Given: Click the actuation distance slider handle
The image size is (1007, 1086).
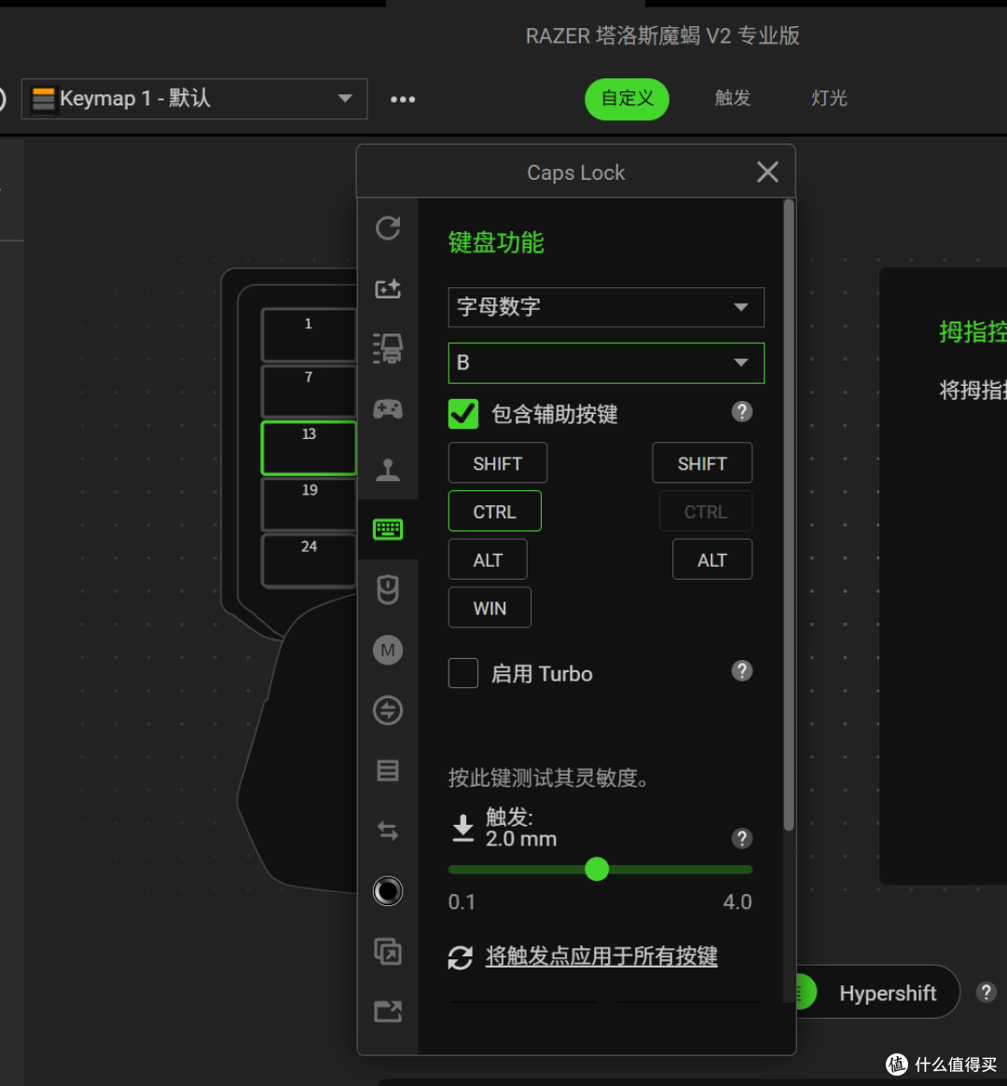Looking at the screenshot, I should pos(597,869).
